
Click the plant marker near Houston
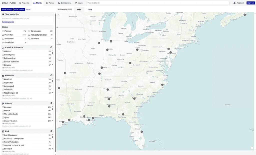(63, 122)
